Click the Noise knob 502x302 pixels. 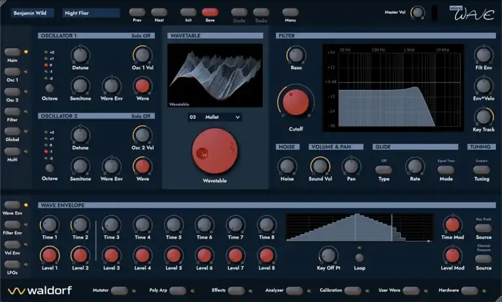click(287, 166)
